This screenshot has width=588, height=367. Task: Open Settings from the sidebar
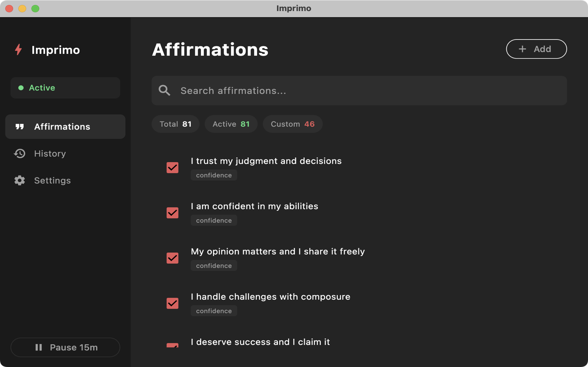click(x=52, y=180)
